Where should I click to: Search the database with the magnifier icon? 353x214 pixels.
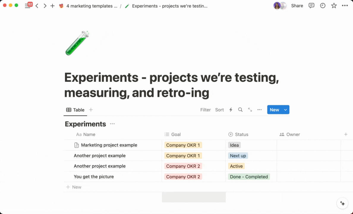click(240, 110)
